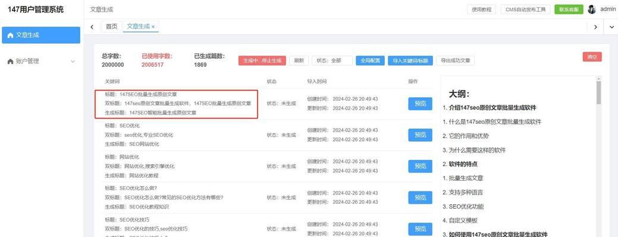
Task: Click the 状态 column header
Action: click(x=272, y=82)
